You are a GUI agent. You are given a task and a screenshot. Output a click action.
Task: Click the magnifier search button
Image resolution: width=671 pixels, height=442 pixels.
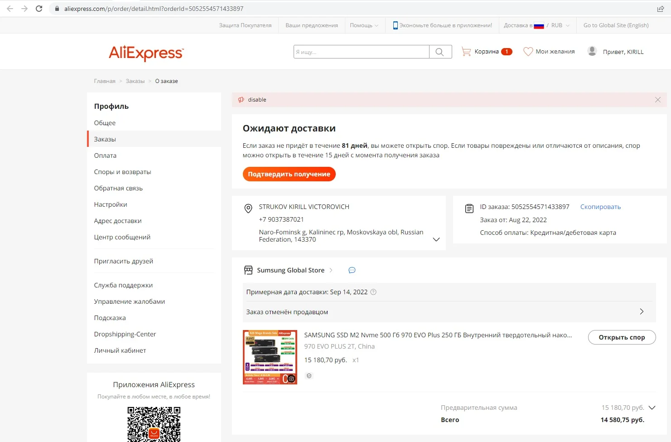[x=440, y=52]
